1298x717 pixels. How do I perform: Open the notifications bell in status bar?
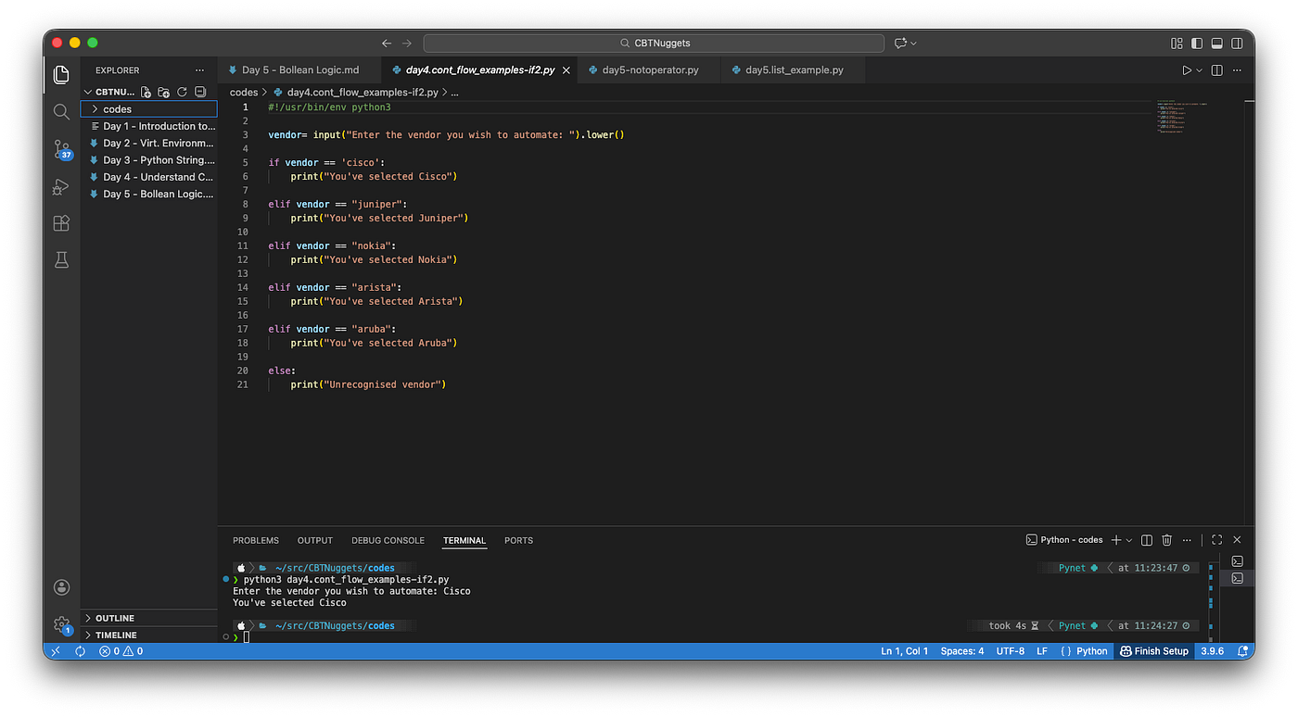point(1241,651)
